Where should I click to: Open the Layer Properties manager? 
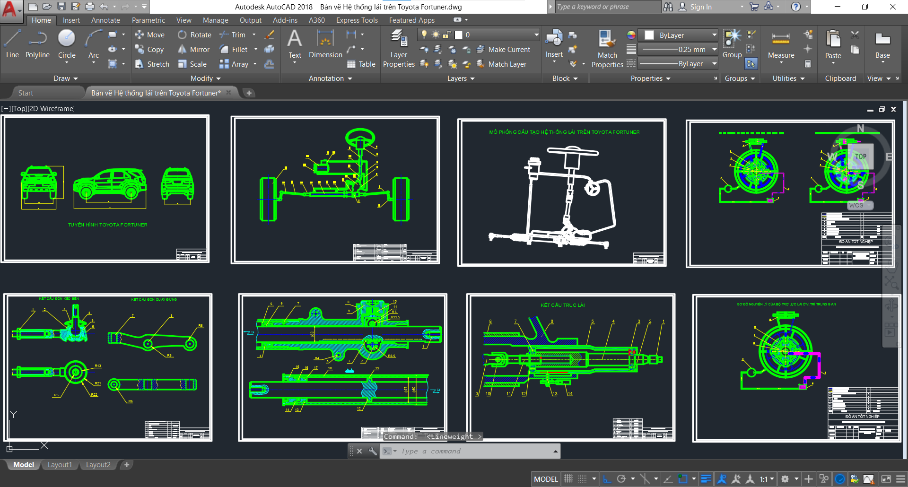(x=399, y=49)
